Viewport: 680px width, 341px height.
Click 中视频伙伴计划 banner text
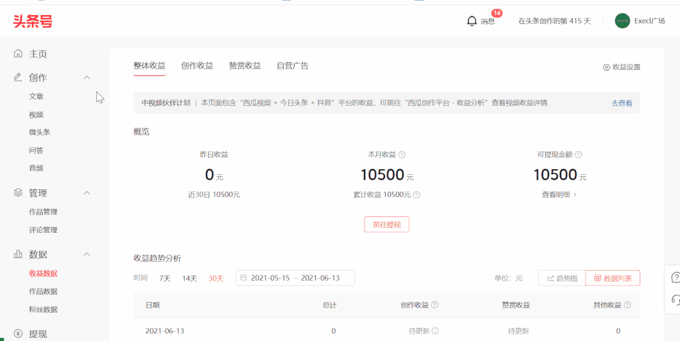tap(166, 103)
